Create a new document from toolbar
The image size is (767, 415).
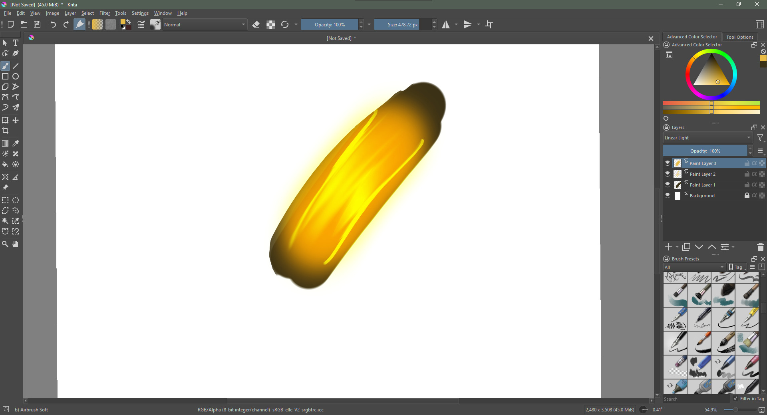point(11,24)
